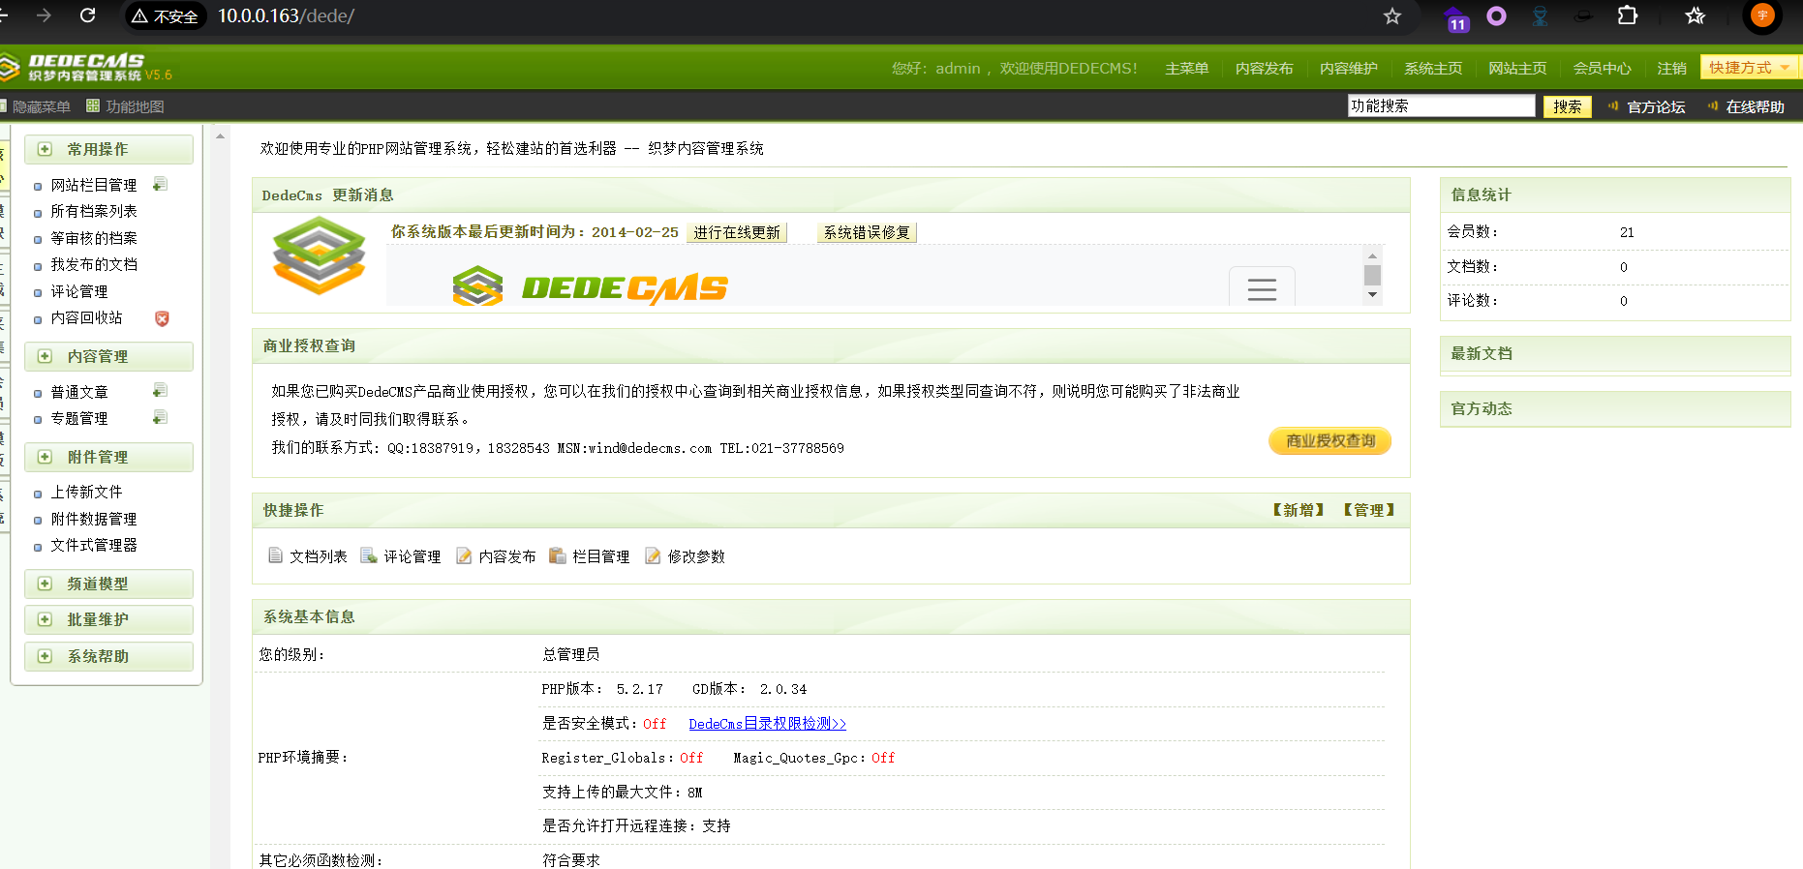Click update news frame scrollbar up arrow
The image size is (1803, 869).
coord(1372,255)
